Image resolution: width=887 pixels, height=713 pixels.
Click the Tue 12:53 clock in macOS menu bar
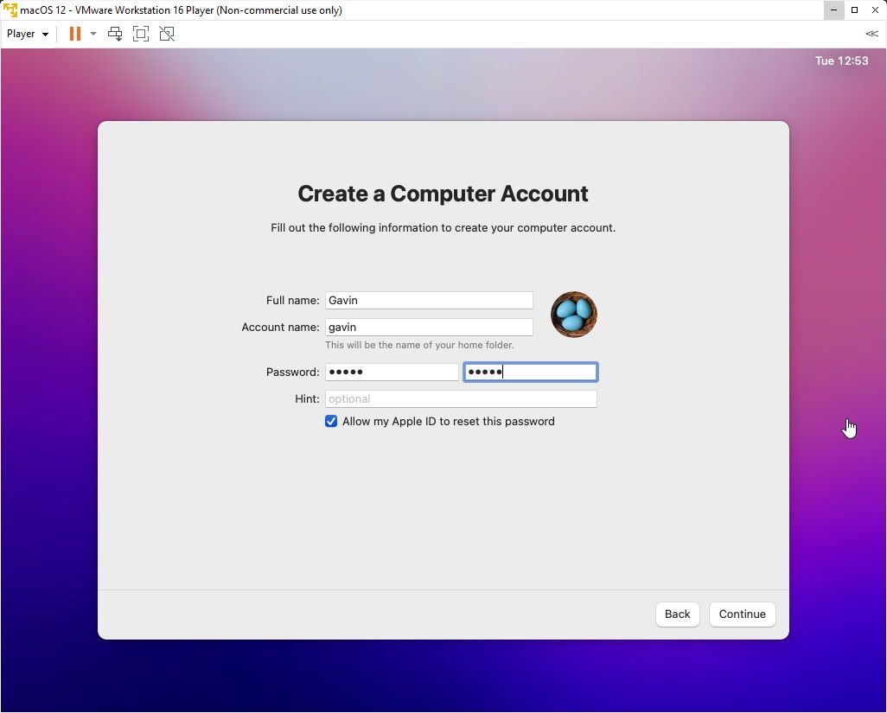coord(841,61)
